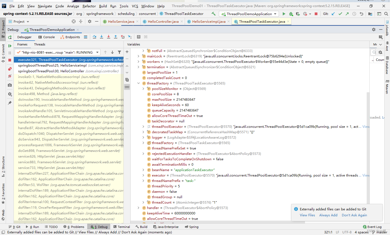Expand the rejectedExecutionHandler node
This screenshot has height=235, width=390.
[x=143, y=154]
